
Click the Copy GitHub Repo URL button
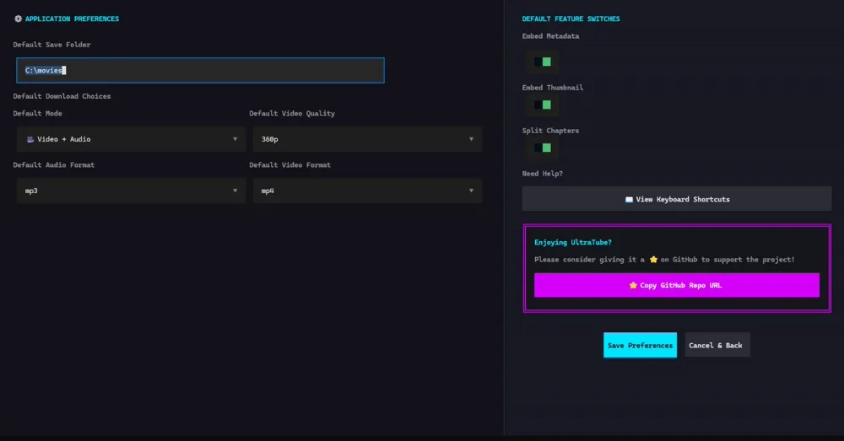(677, 285)
